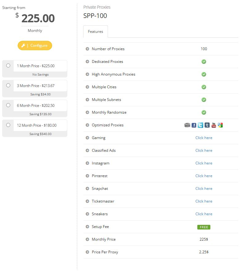Open the Ticketmaster Click here link
Screen dimensions: 242x271
(x=204, y=201)
